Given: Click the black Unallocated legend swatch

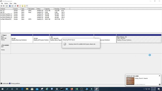Looking at the screenshot, I should point(1,83).
